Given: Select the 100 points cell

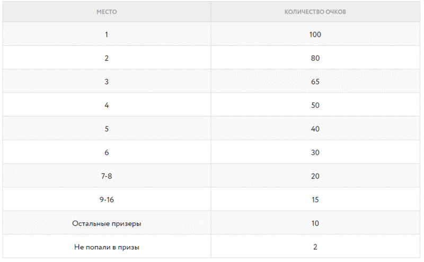Looking at the screenshot, I should pos(315,34).
